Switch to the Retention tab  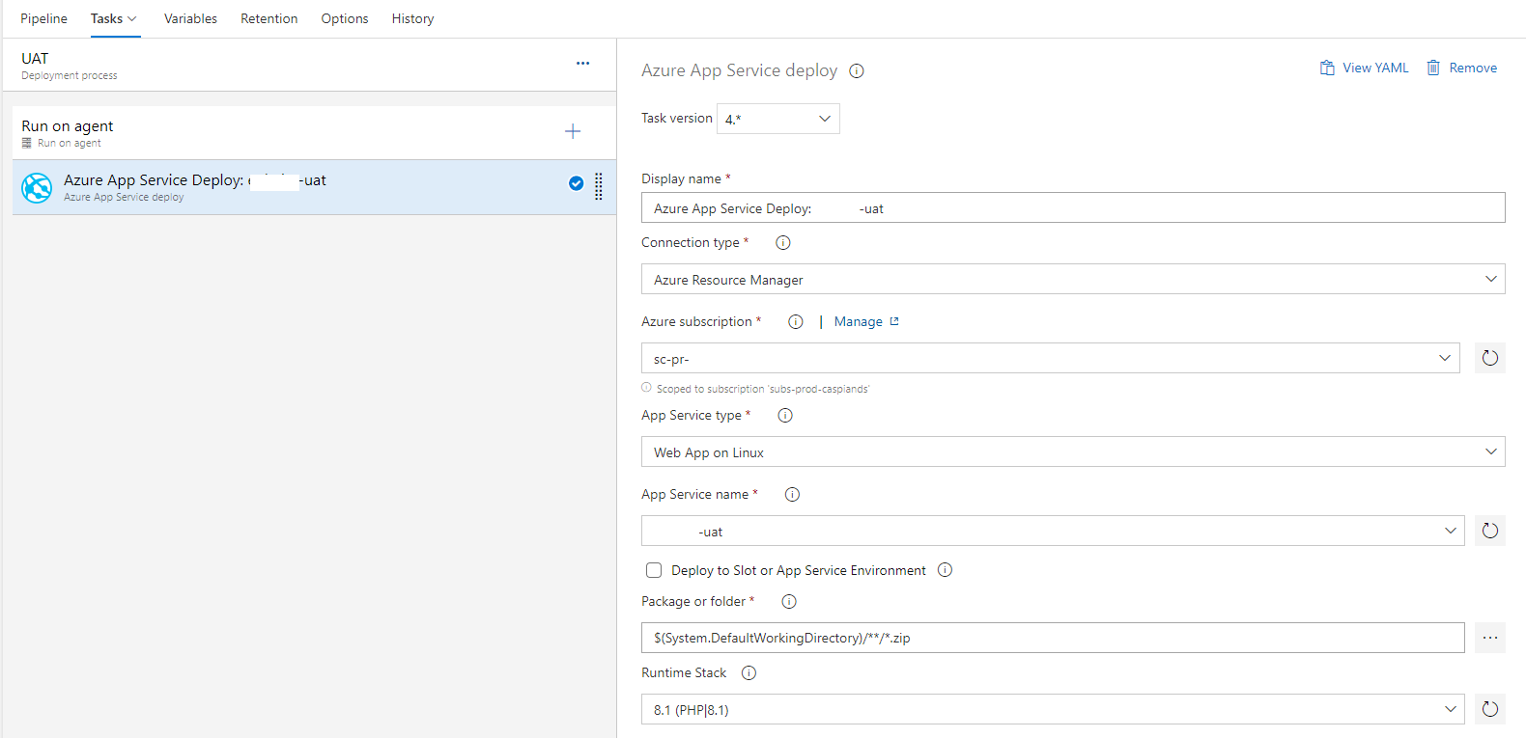(x=268, y=18)
